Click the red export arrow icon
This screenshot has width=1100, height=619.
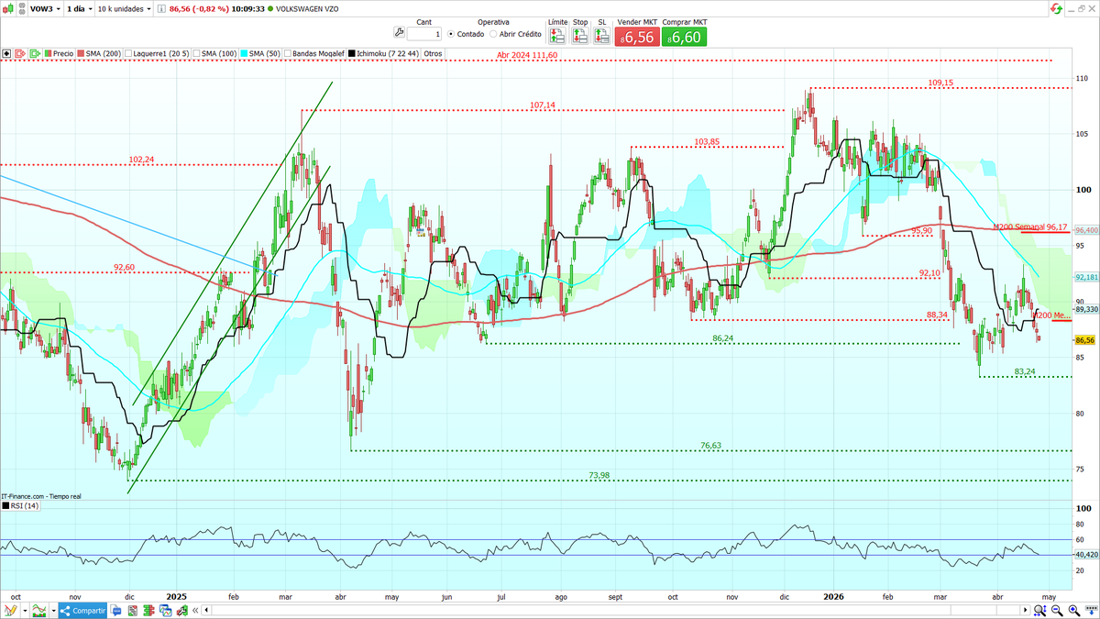coord(19,53)
